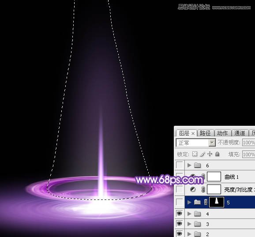Select the 亮度/对比度 layer mask thumbnail
Viewport: 255px width, 237px height.
pyautogui.click(x=214, y=189)
